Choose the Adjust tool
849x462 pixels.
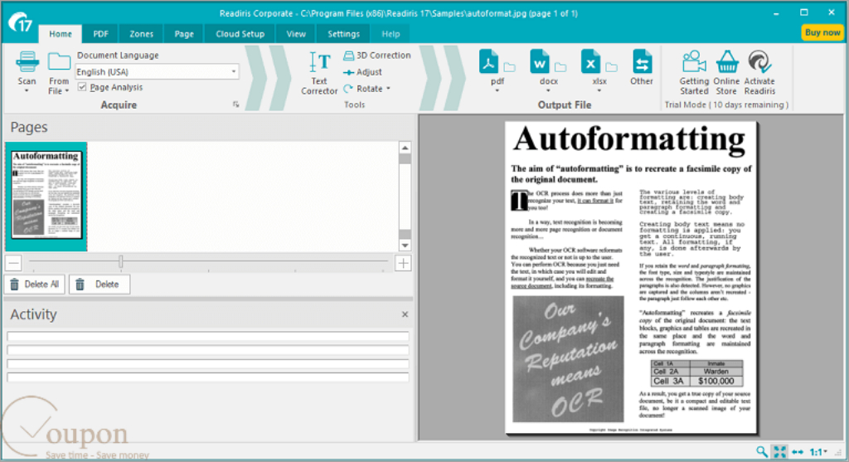(363, 72)
